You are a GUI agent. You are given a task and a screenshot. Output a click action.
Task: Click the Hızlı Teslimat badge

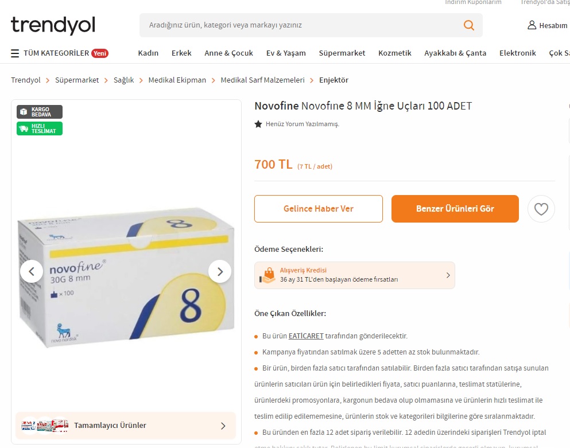coord(40,128)
